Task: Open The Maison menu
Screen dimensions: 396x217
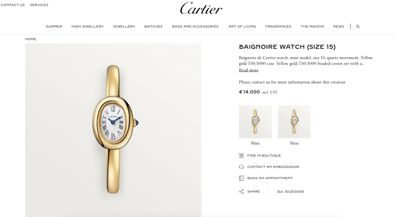Action: (312, 27)
